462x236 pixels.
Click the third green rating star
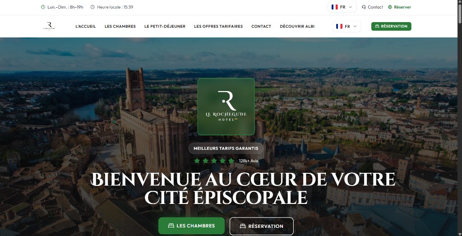coord(214,161)
